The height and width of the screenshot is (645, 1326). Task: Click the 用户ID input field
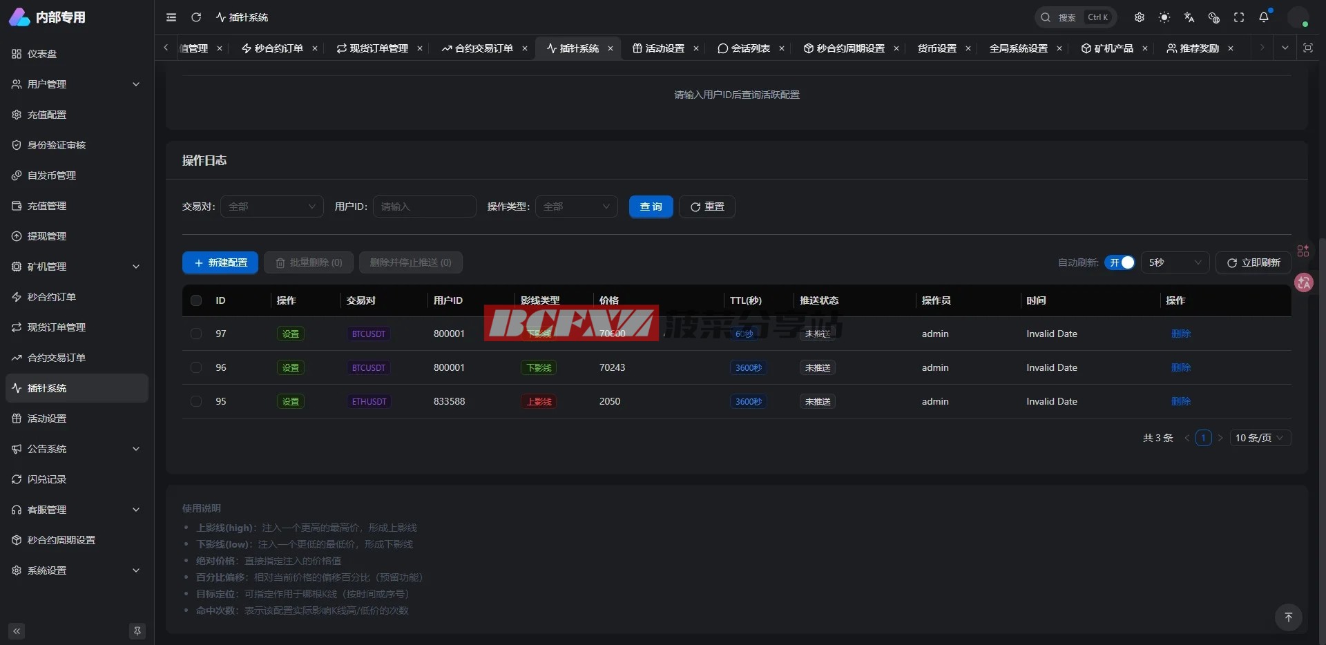tap(424, 206)
